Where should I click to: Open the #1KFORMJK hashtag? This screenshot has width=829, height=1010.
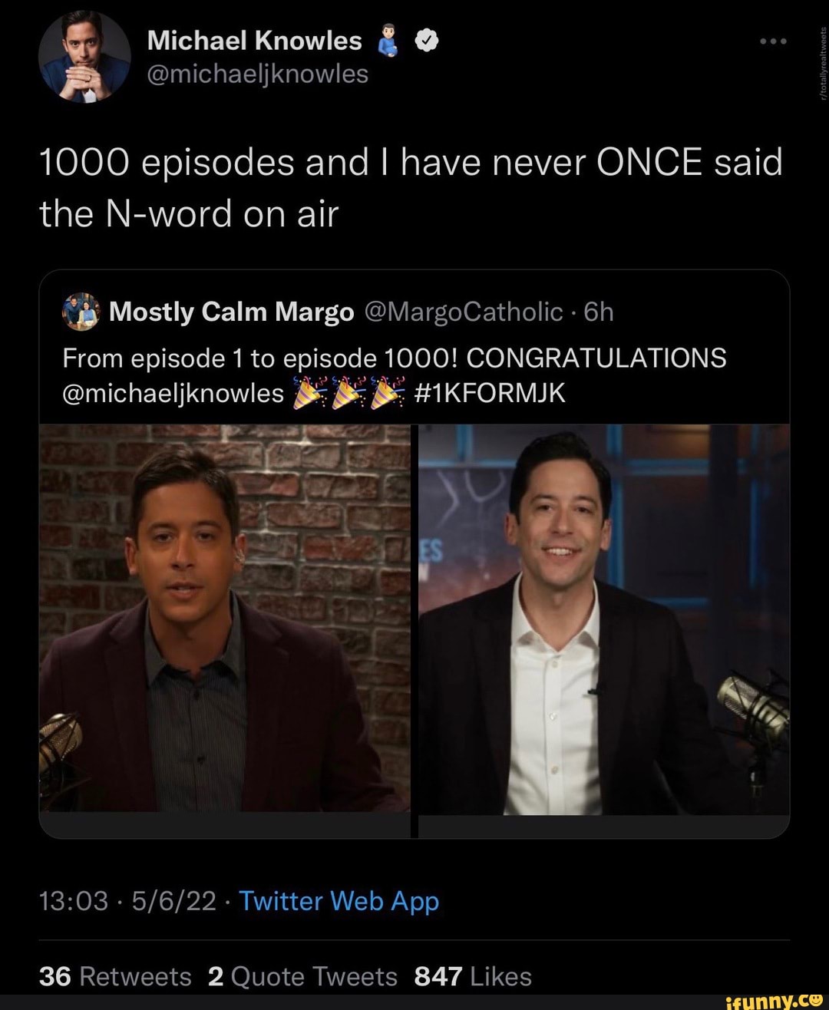(489, 393)
